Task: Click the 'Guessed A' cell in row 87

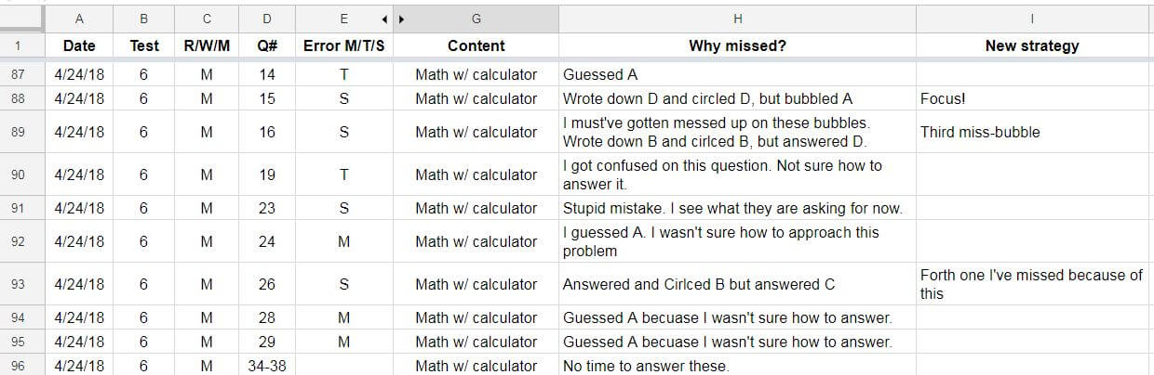Action: (x=737, y=75)
